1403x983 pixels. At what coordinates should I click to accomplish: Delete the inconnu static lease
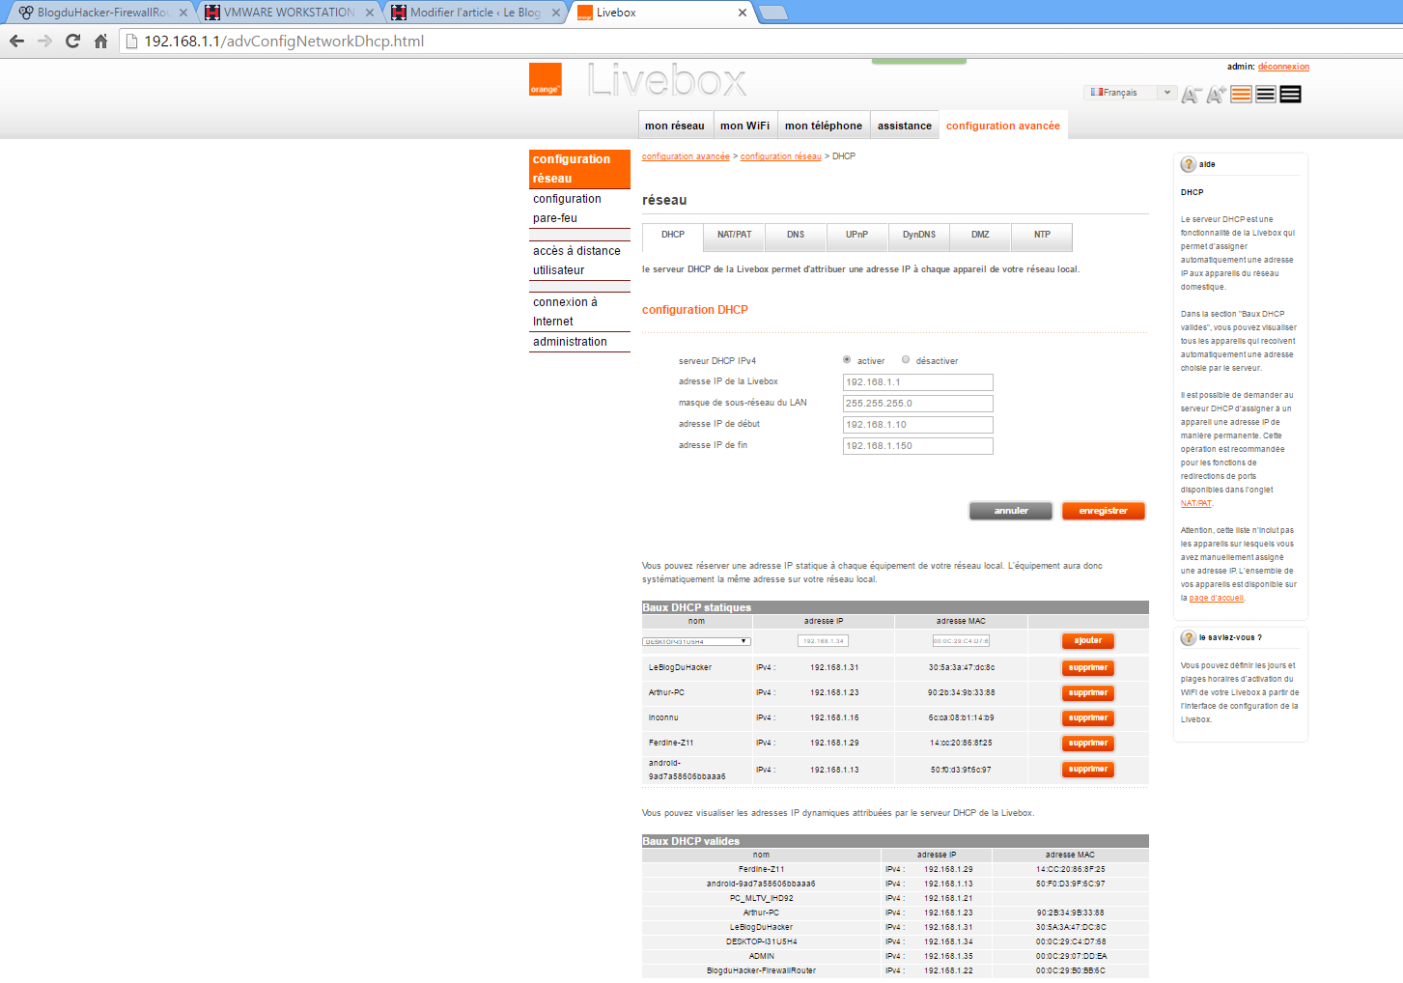(x=1088, y=717)
